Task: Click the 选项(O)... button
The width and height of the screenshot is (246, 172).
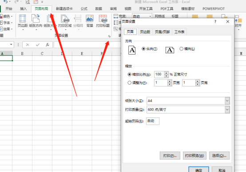Action: (219, 156)
